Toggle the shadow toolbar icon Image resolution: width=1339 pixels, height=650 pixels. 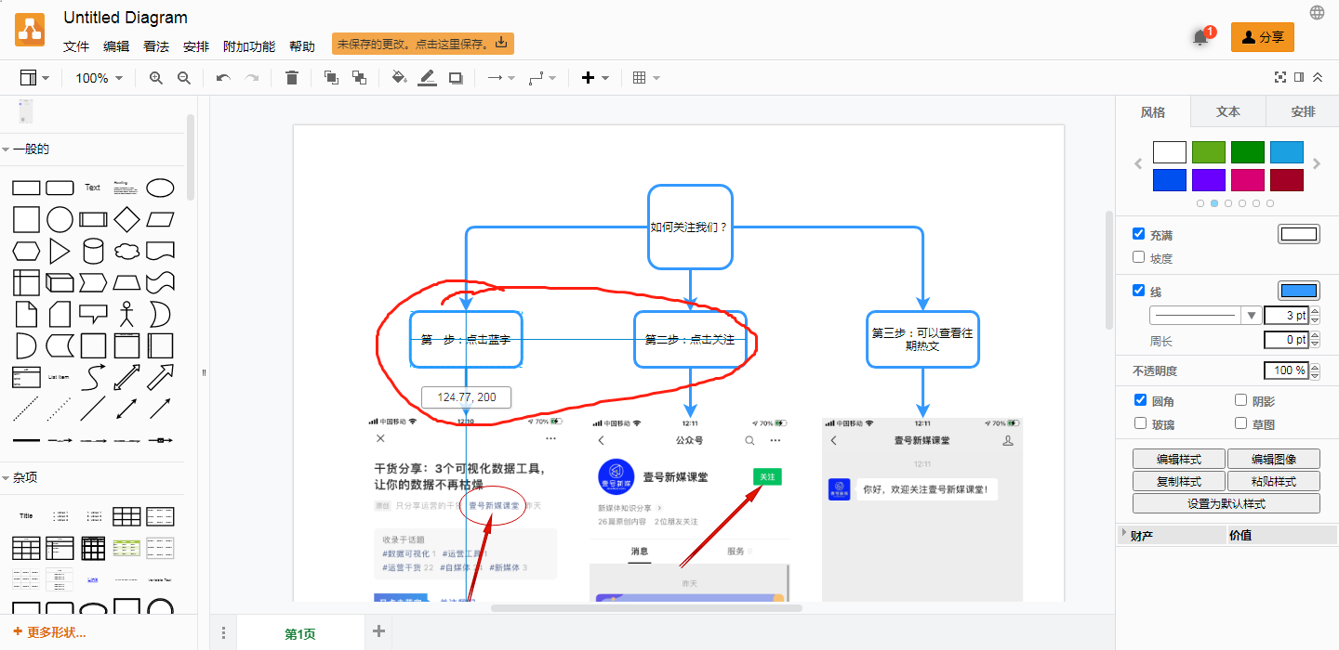point(456,78)
